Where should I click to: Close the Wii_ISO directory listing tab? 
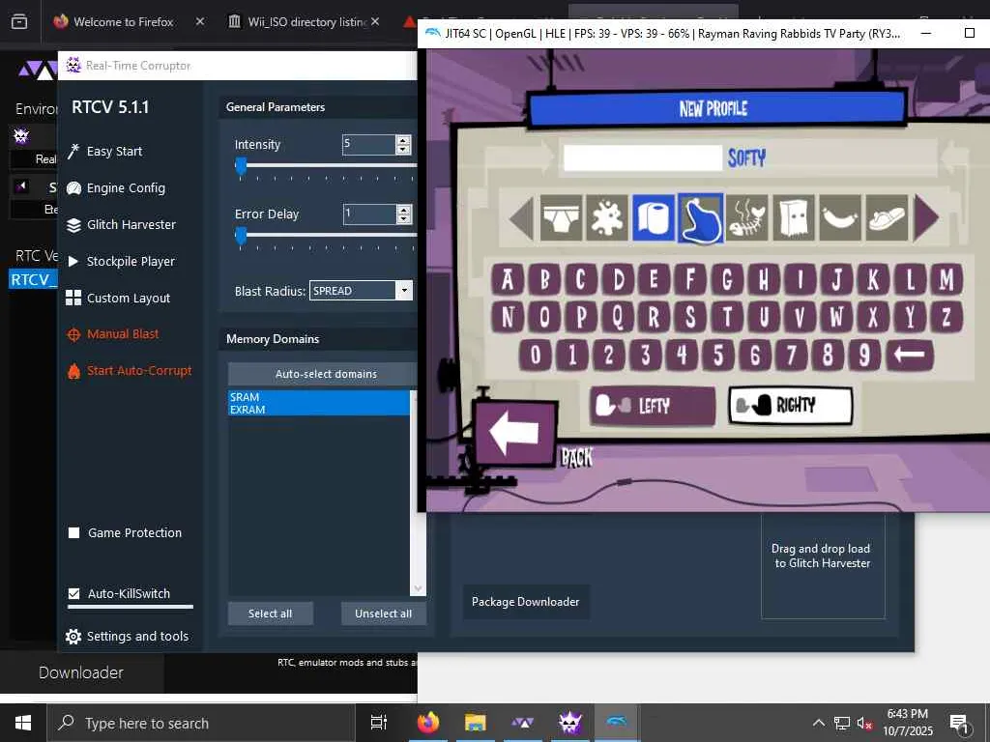point(375,21)
